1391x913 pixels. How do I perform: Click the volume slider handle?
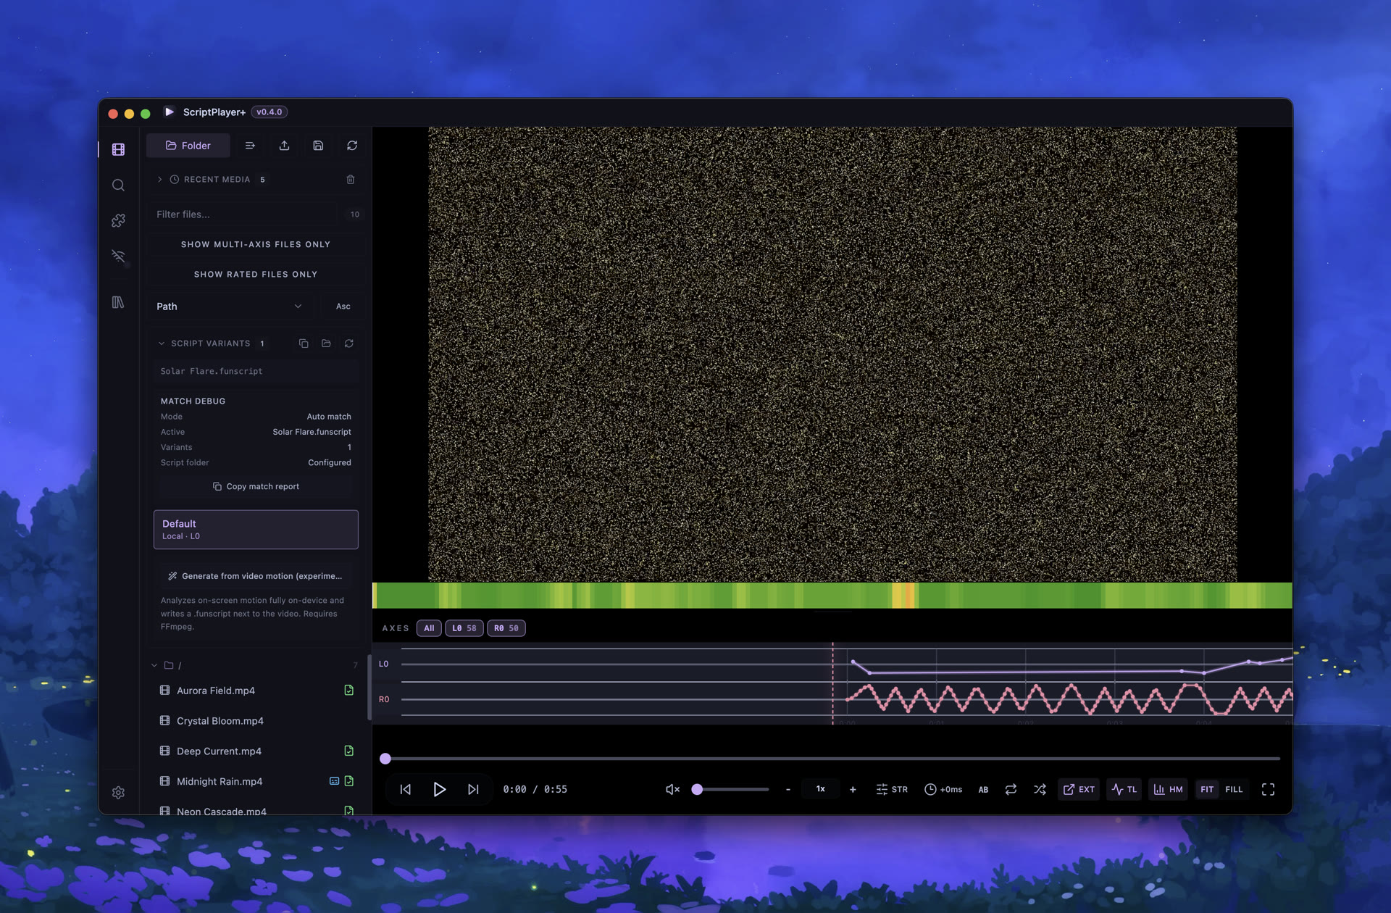coord(697,789)
